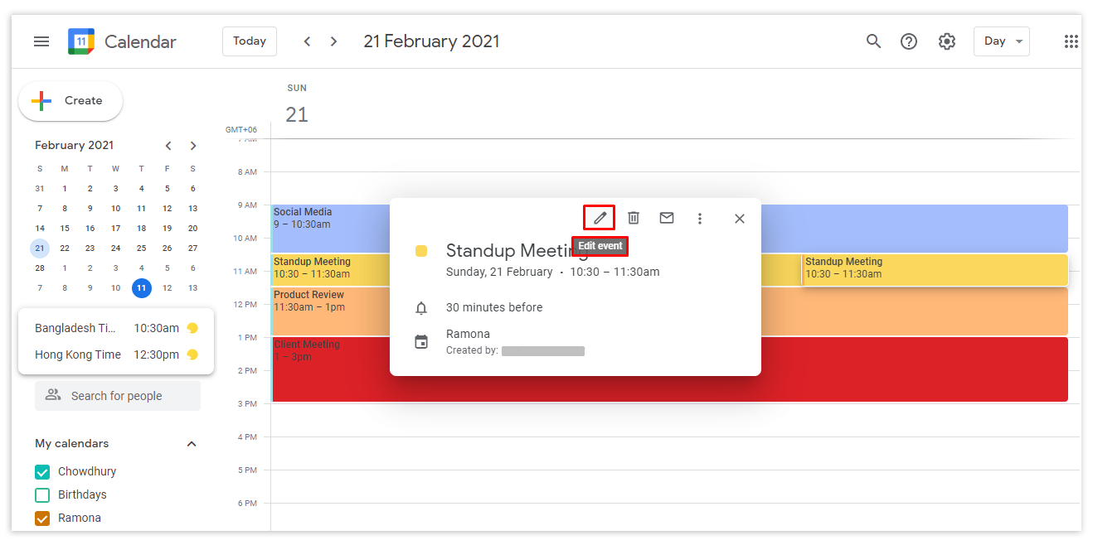Enable the Birthdays calendar checkbox

tap(42, 495)
